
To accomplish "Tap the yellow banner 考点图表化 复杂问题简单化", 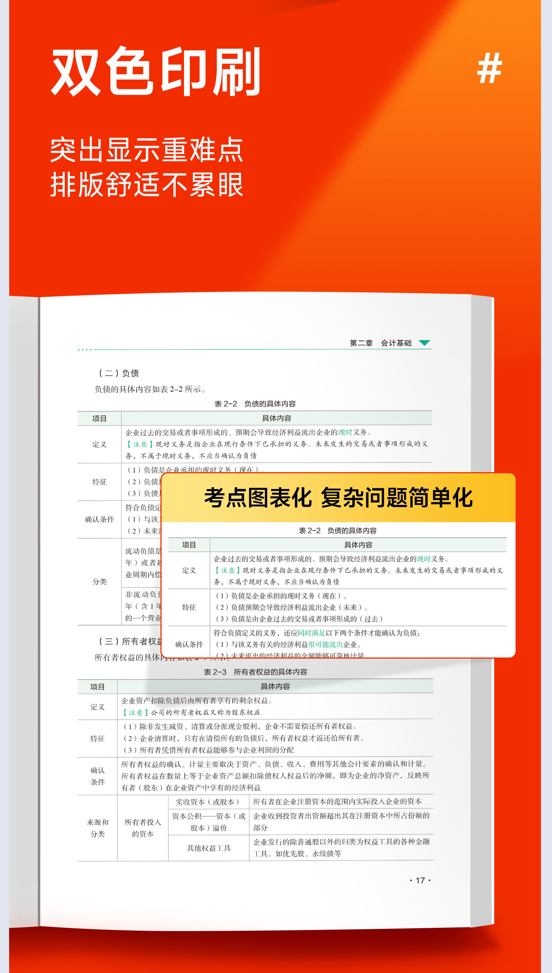I will (338, 498).
